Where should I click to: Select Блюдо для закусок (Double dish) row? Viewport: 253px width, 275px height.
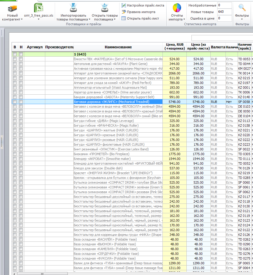click(x=132, y=168)
